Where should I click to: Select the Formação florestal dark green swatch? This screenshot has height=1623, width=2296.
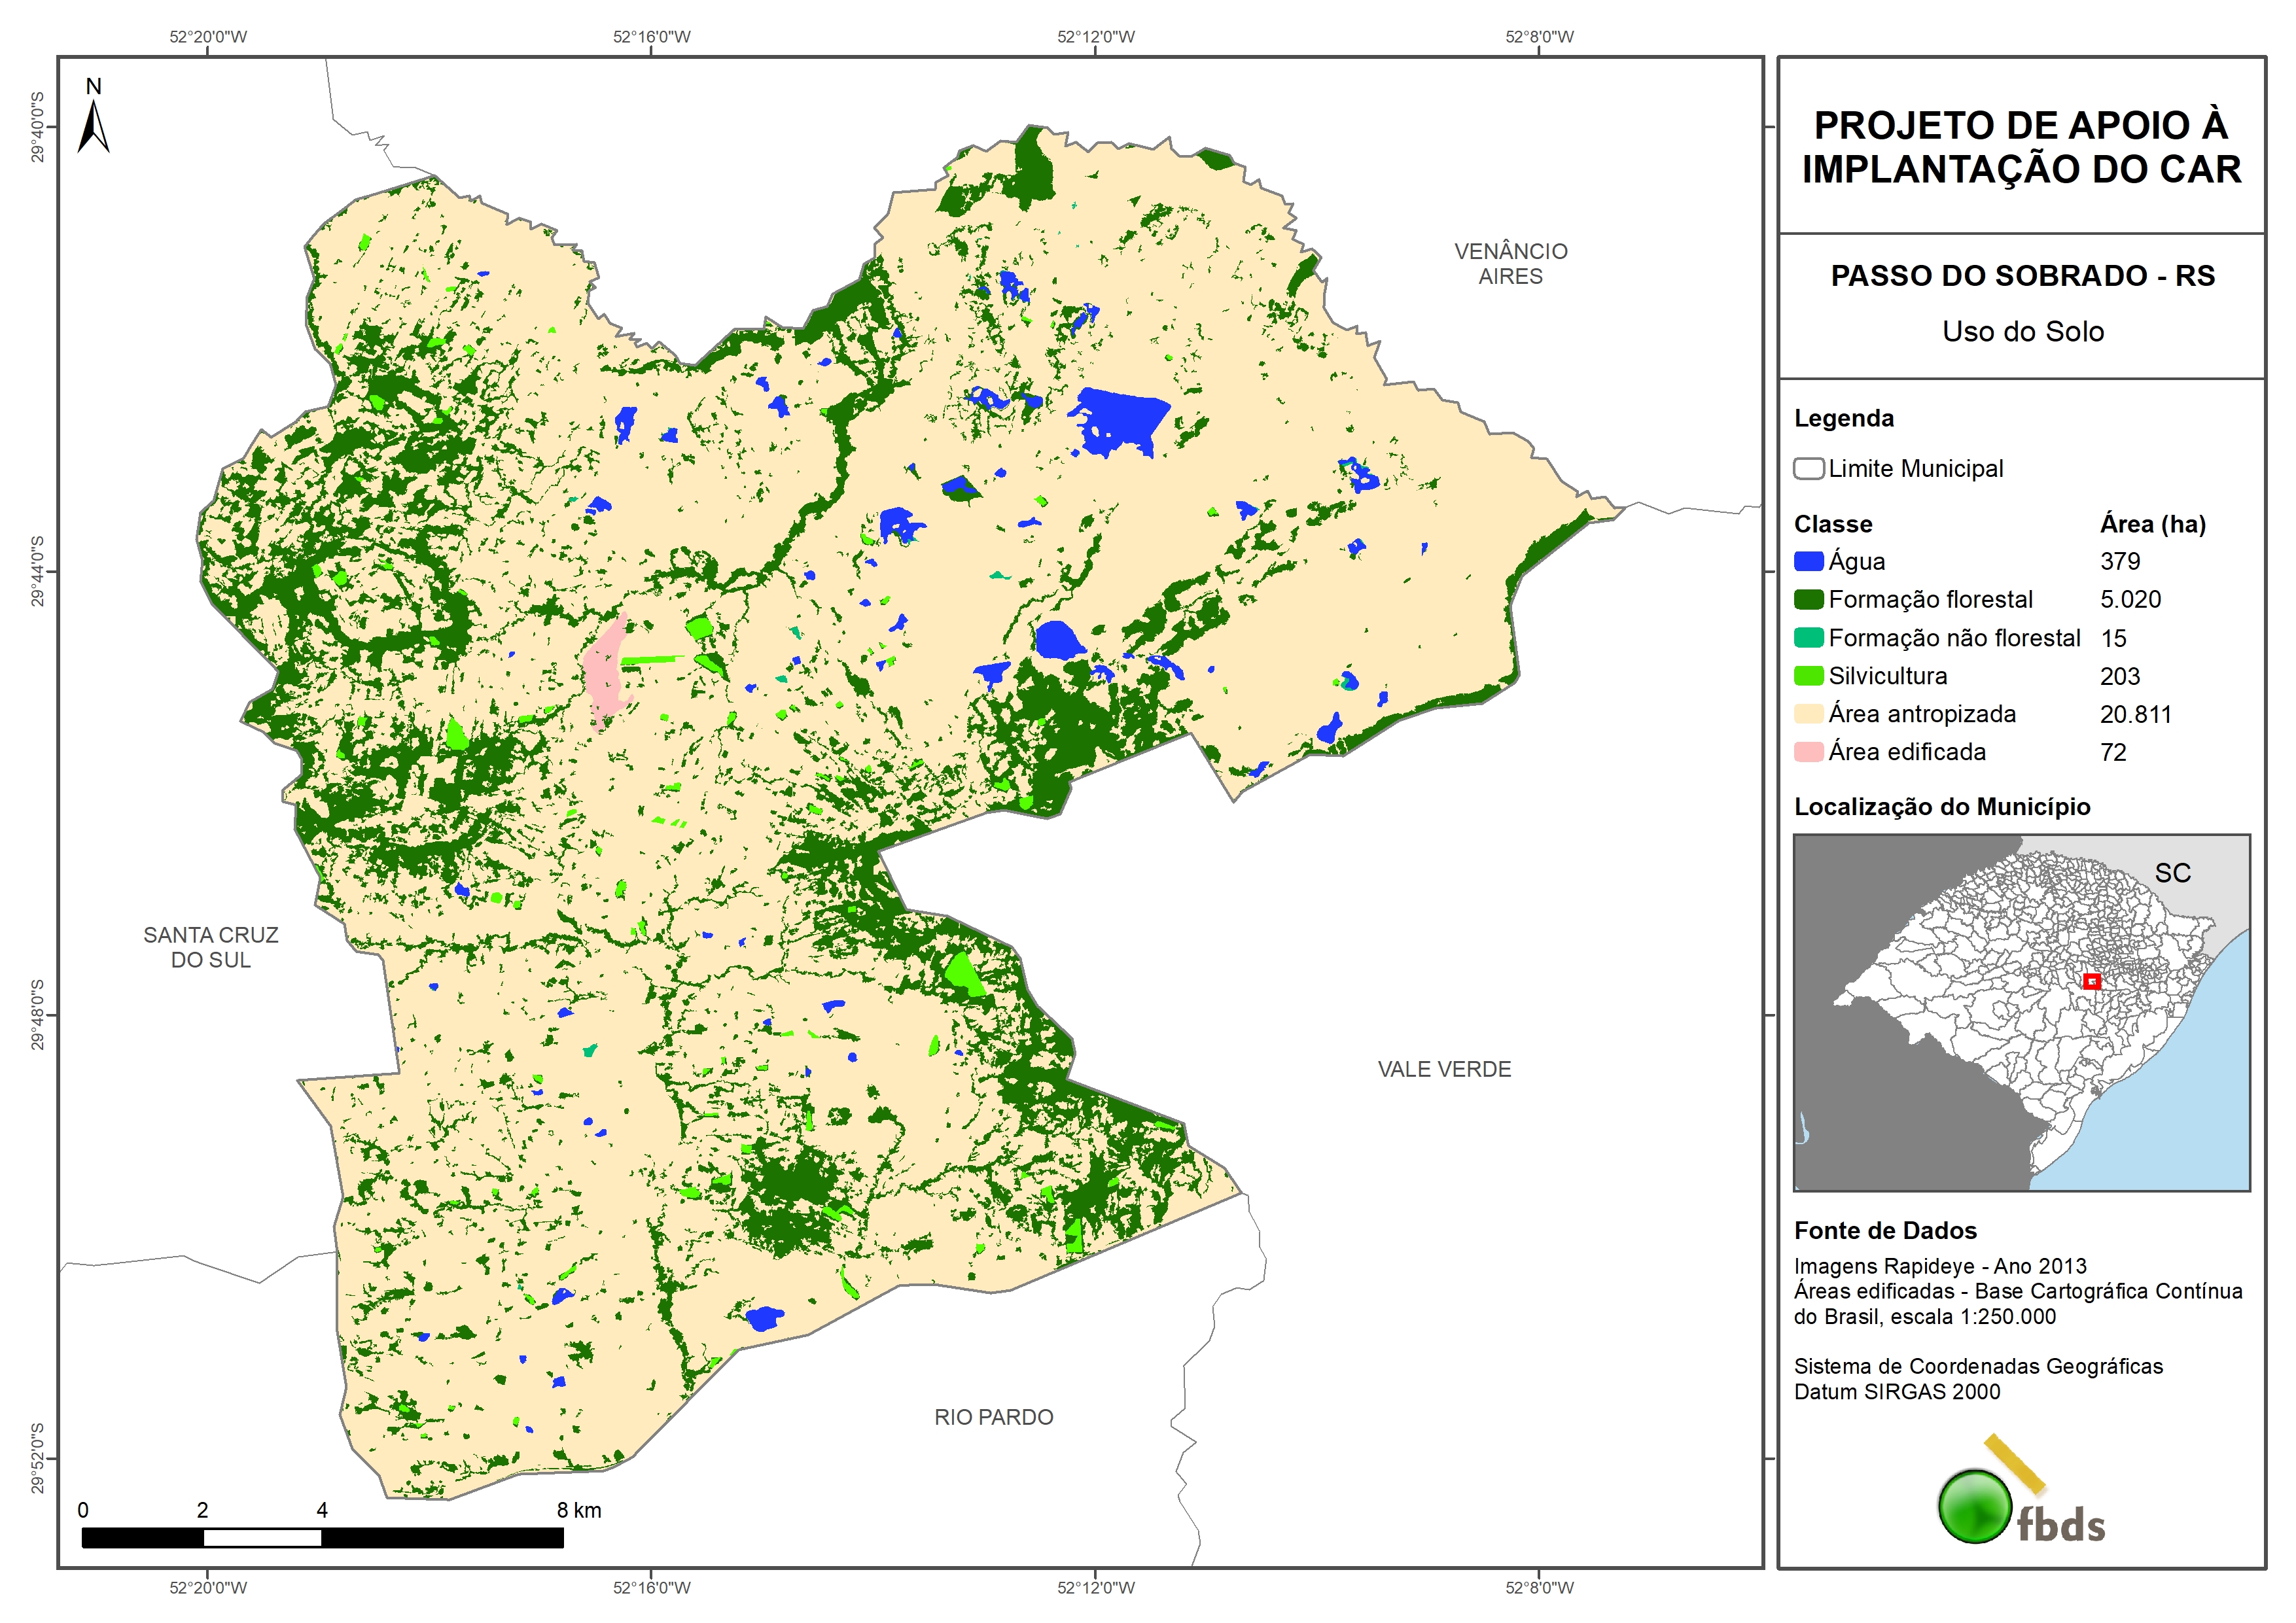click(x=1808, y=600)
